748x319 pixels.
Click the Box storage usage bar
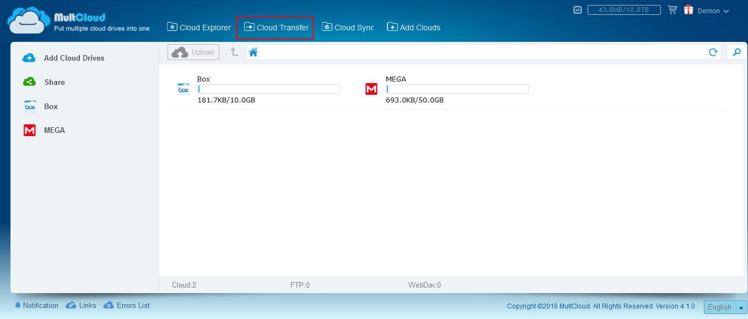point(269,89)
